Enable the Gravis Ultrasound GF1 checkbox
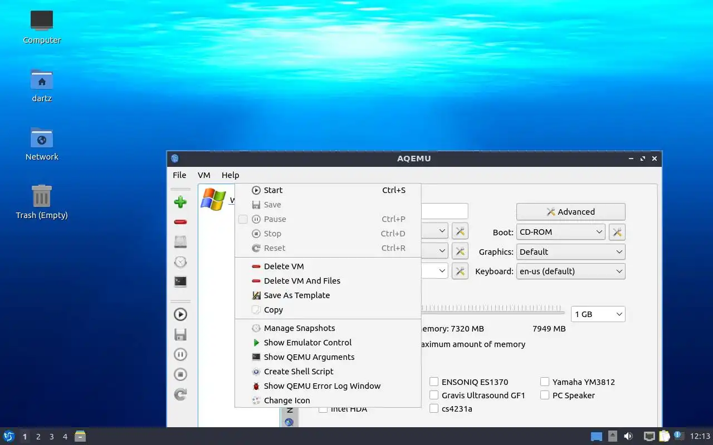 point(434,395)
